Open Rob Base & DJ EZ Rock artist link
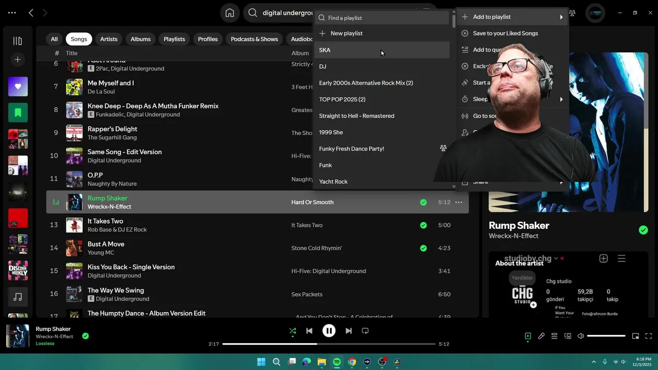The image size is (658, 370). (x=117, y=230)
